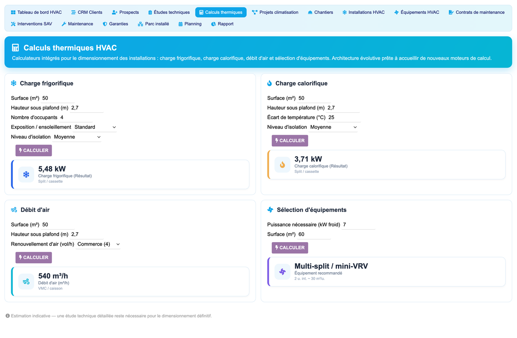
Task: Click the clipboard icon of Études techniques
Action: tap(150, 12)
